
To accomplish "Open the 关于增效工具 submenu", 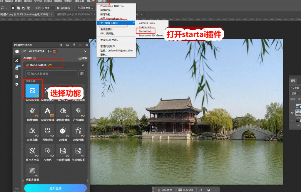I will [116, 23].
